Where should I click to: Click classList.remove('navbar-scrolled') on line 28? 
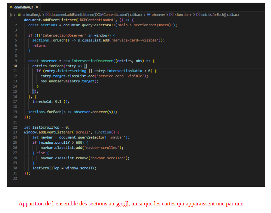coord(91,158)
